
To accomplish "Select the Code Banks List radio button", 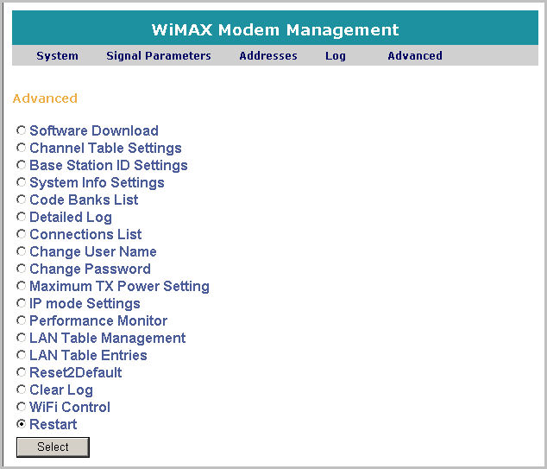I will pos(22,200).
